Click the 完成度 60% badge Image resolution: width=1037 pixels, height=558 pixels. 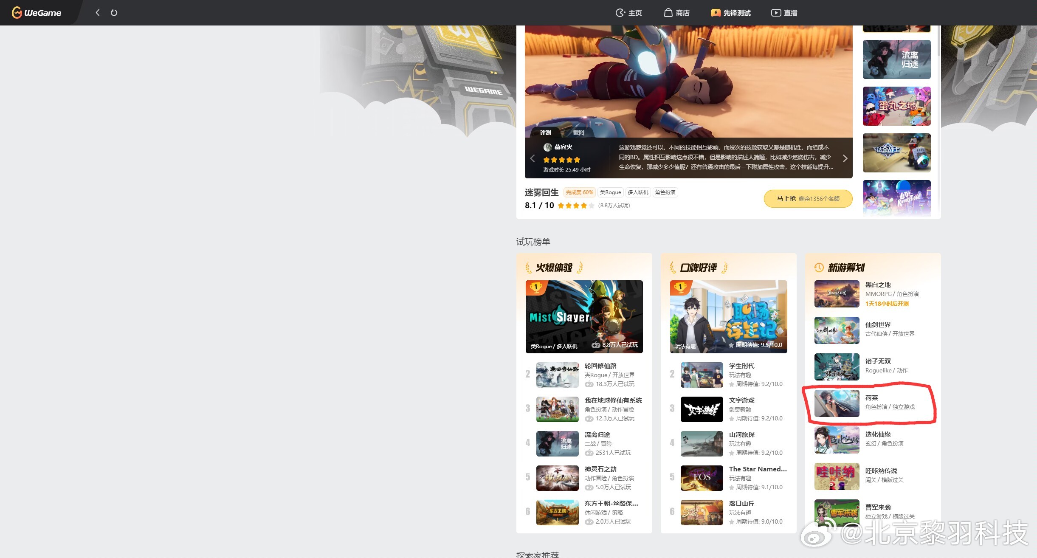tap(580, 192)
